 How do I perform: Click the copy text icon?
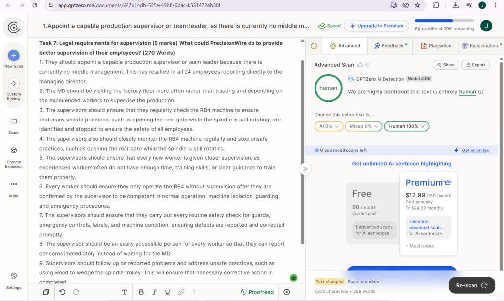click(x=46, y=292)
